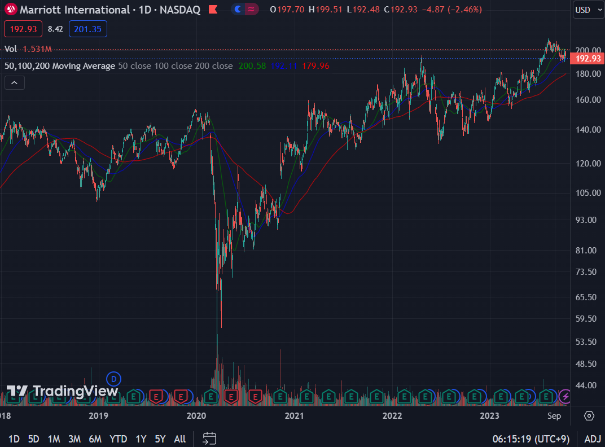Image resolution: width=605 pixels, height=447 pixels.
Task: Select the 6M time range
Action: tap(95, 439)
